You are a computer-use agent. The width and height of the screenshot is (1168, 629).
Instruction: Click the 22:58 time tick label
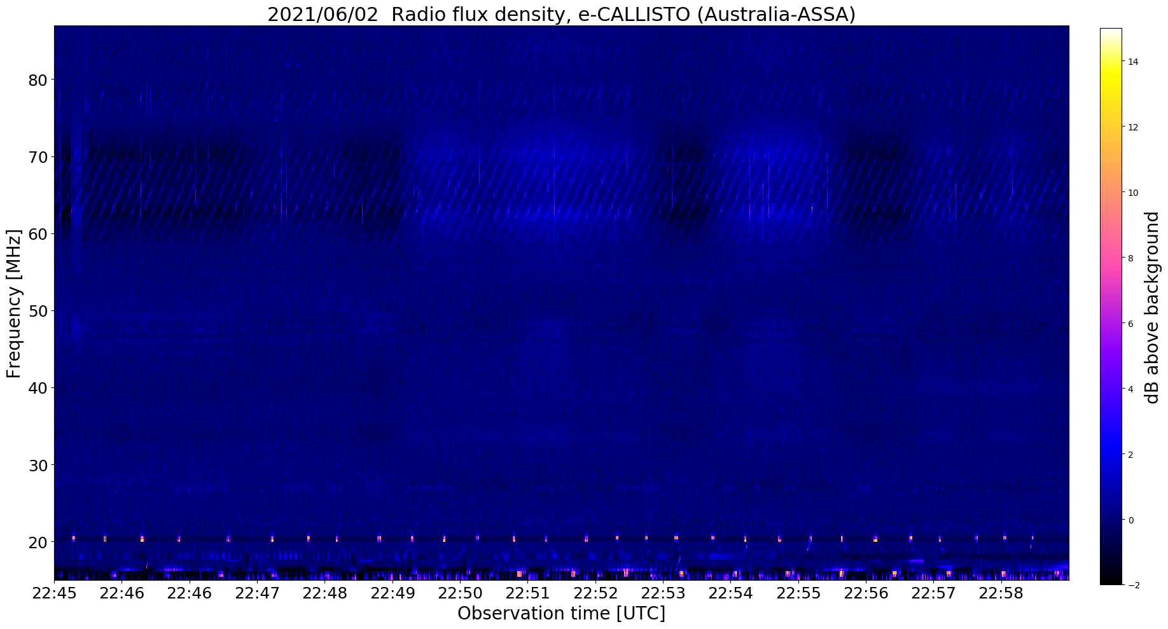(1001, 594)
